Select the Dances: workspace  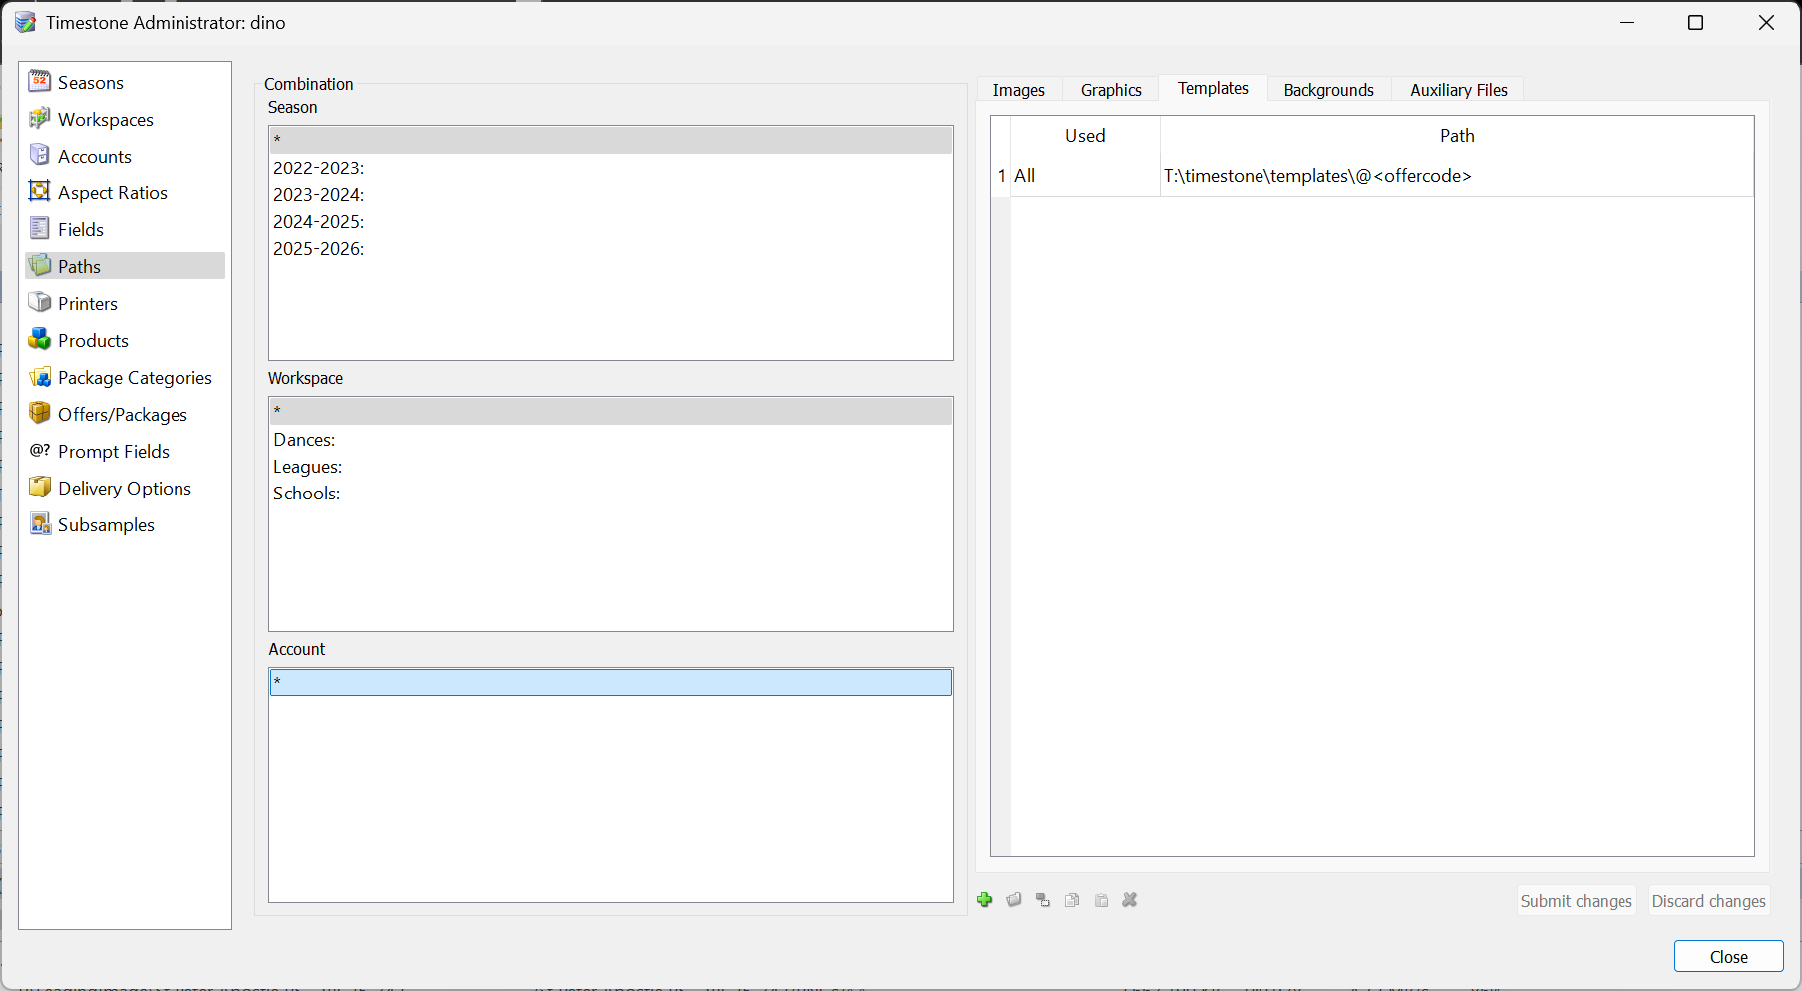(x=611, y=439)
